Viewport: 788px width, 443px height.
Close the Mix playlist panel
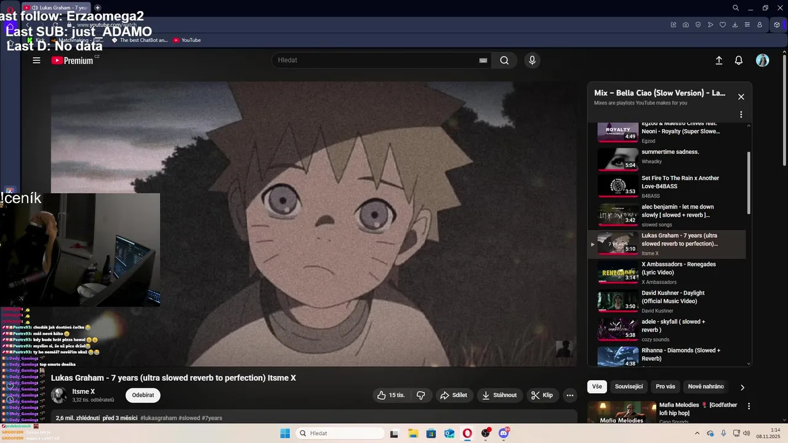click(x=741, y=97)
